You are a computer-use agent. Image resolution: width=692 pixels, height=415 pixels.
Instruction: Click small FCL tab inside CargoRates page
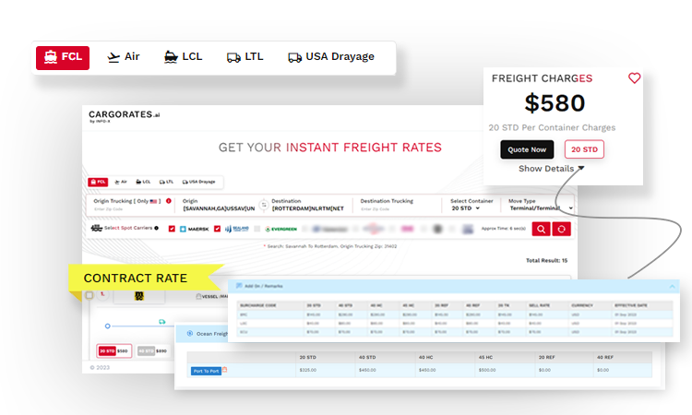(98, 182)
